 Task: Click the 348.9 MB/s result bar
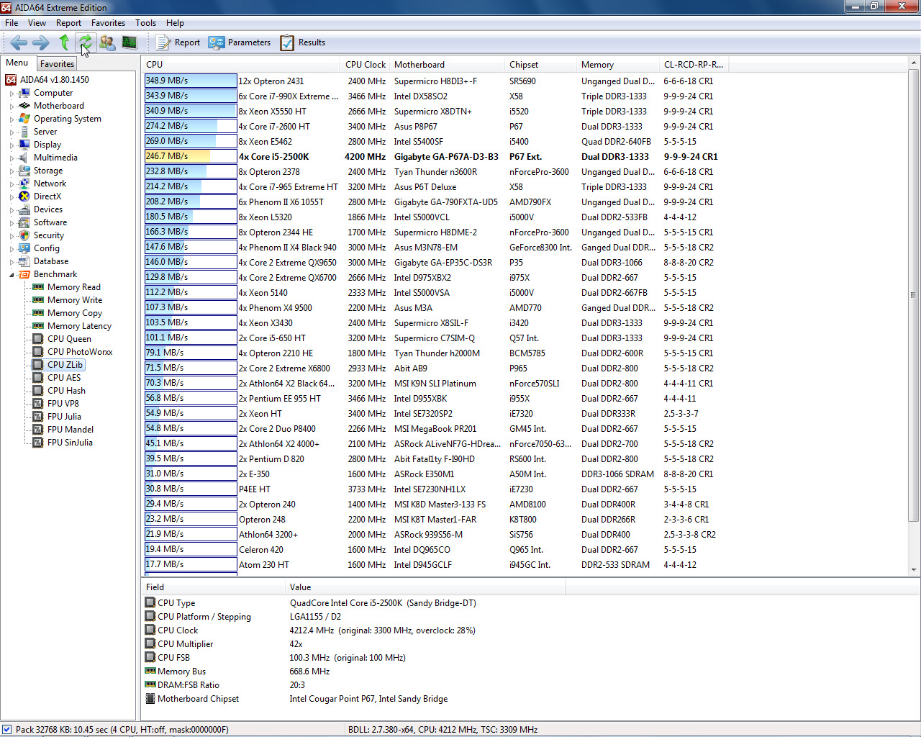point(191,81)
